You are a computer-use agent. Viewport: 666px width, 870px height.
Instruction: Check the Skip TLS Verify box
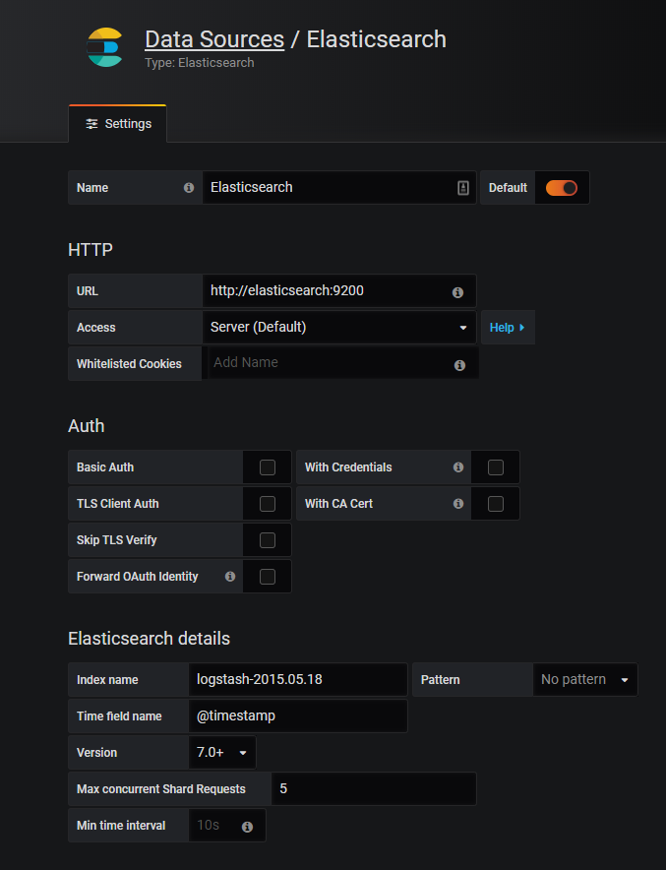[x=268, y=540]
